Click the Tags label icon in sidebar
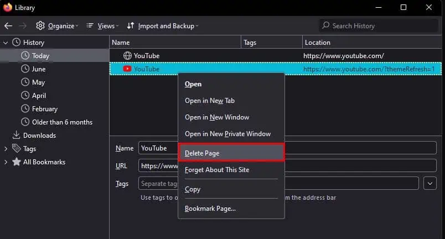The height and width of the screenshot is (239, 445). pos(16,148)
